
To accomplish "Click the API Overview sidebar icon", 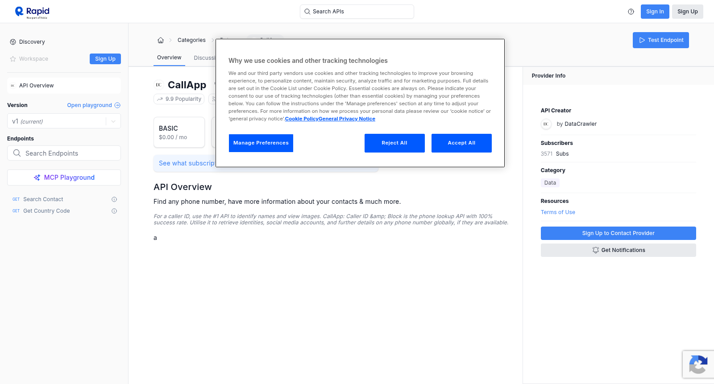I will pyautogui.click(x=12, y=86).
